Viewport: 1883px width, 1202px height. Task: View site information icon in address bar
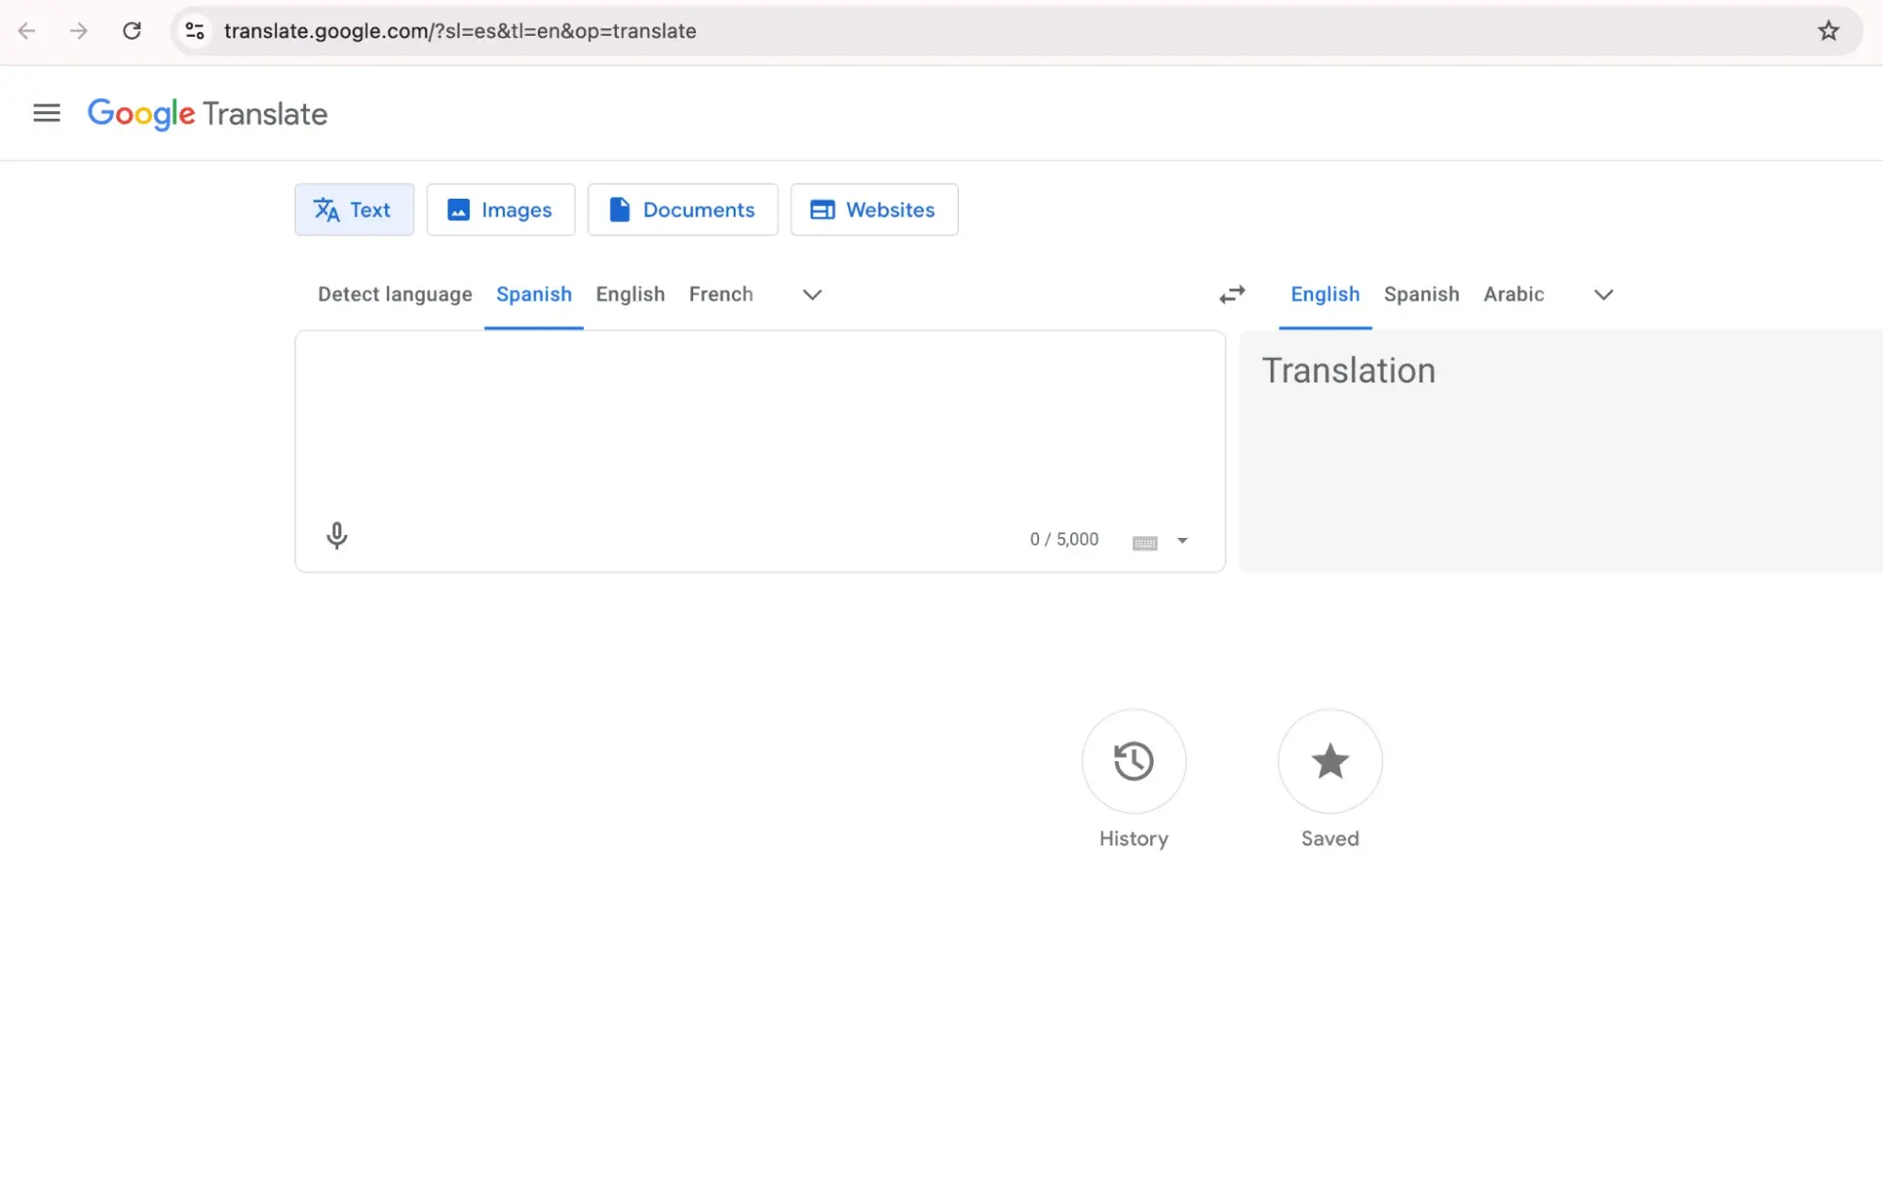click(x=195, y=30)
